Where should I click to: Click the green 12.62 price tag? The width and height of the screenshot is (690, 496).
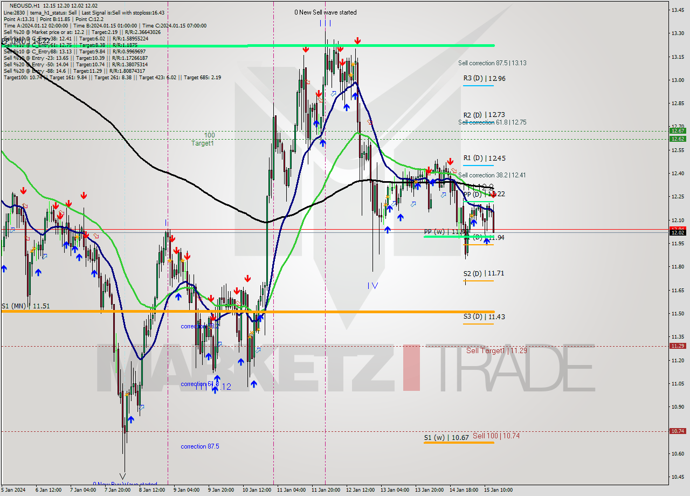(677, 139)
